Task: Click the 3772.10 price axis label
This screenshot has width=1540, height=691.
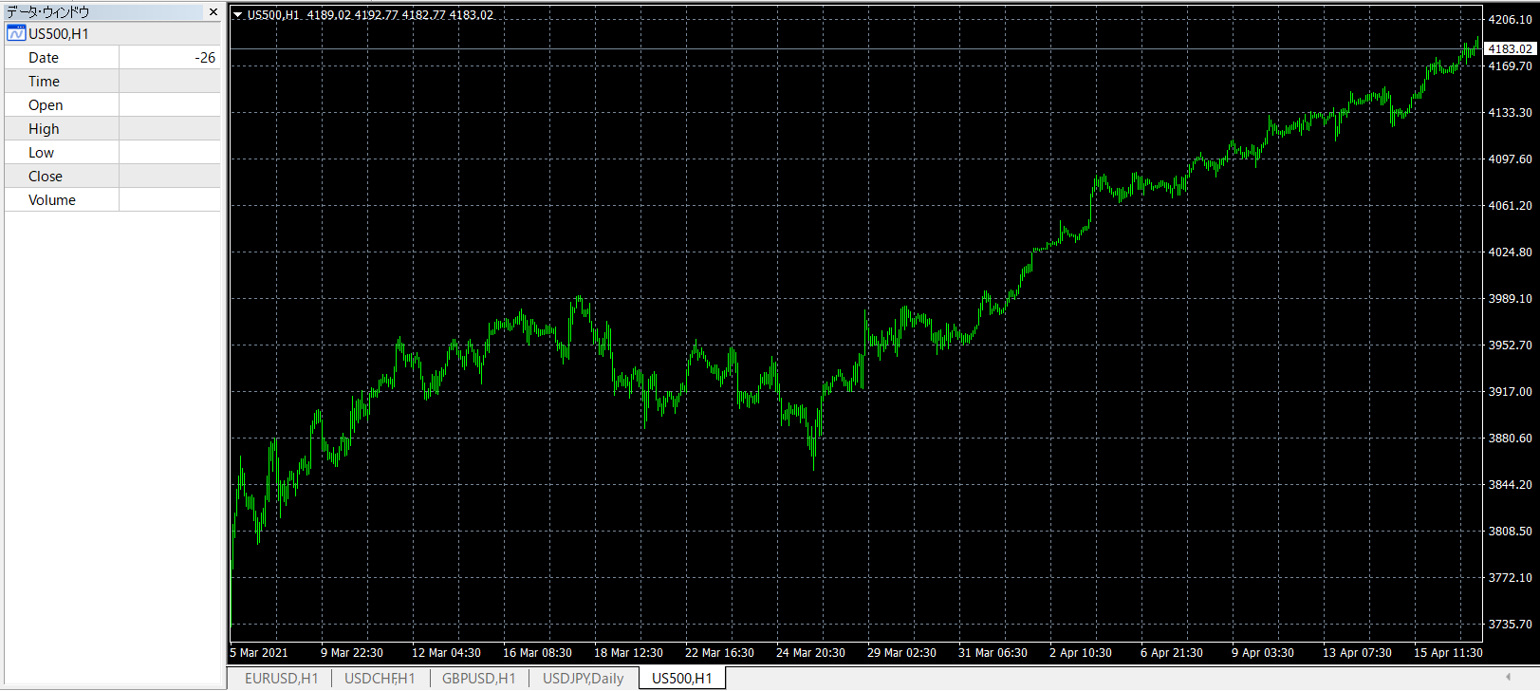Action: pos(1510,578)
